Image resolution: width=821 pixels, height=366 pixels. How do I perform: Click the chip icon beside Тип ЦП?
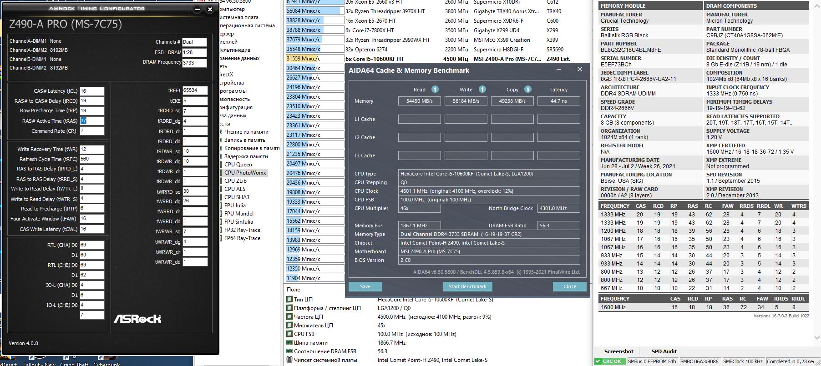289,299
